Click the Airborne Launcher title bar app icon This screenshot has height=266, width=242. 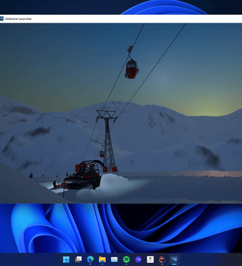point(2,19)
